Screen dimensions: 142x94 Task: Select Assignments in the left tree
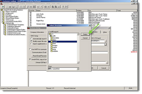coord(10,13)
